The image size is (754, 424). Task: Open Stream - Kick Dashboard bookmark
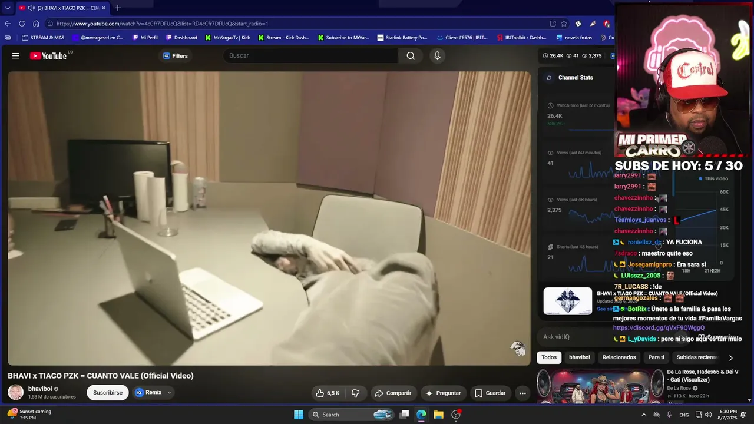283,38
